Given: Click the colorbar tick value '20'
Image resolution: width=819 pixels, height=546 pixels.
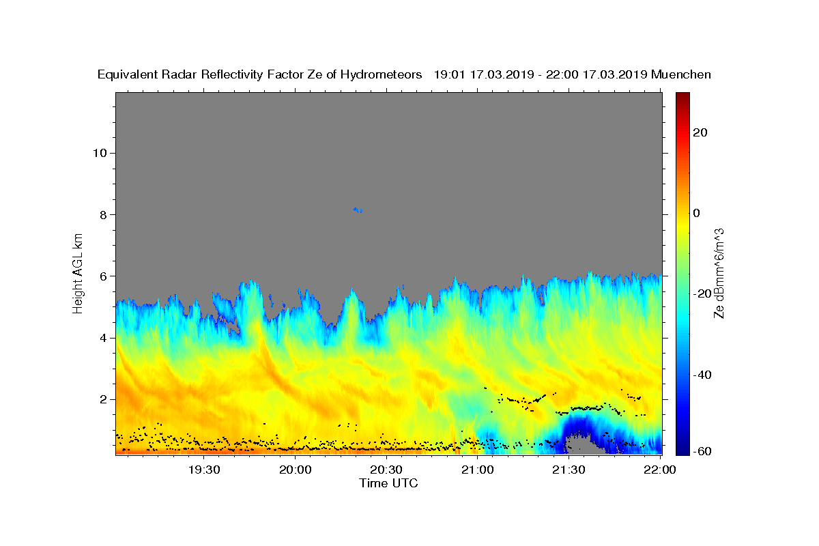Looking at the screenshot, I should click(700, 132).
